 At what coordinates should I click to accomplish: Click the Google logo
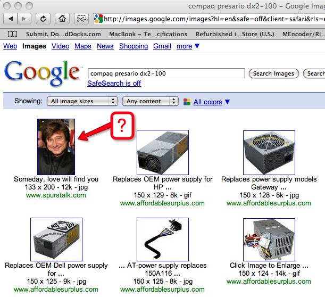tap(41, 73)
